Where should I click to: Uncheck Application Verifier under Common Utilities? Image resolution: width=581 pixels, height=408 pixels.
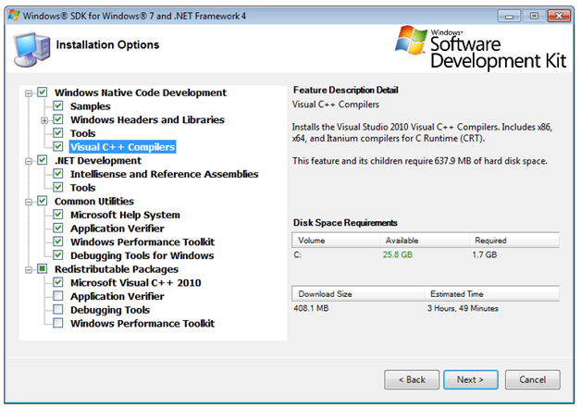click(57, 228)
